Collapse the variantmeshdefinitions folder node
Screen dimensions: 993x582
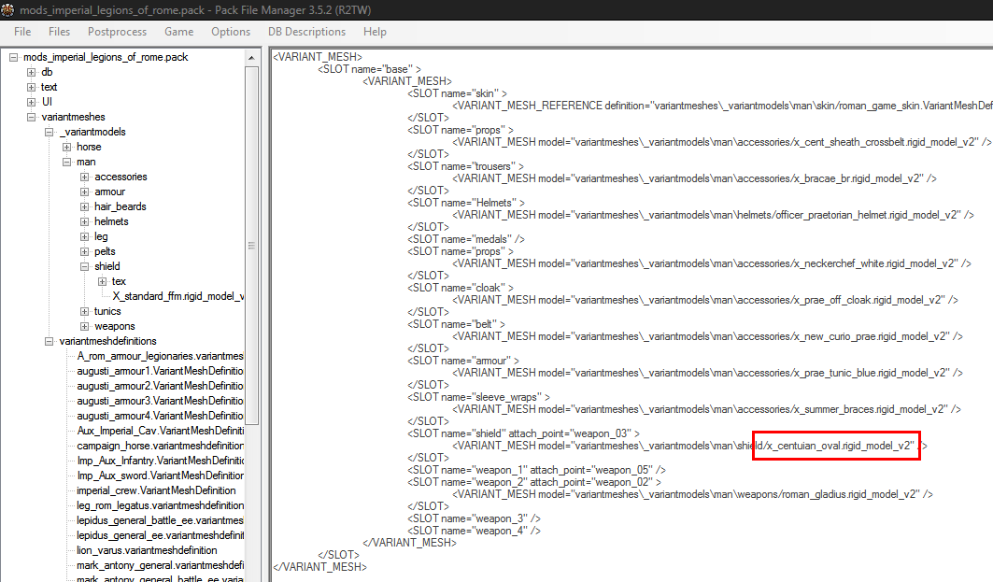pos(49,341)
